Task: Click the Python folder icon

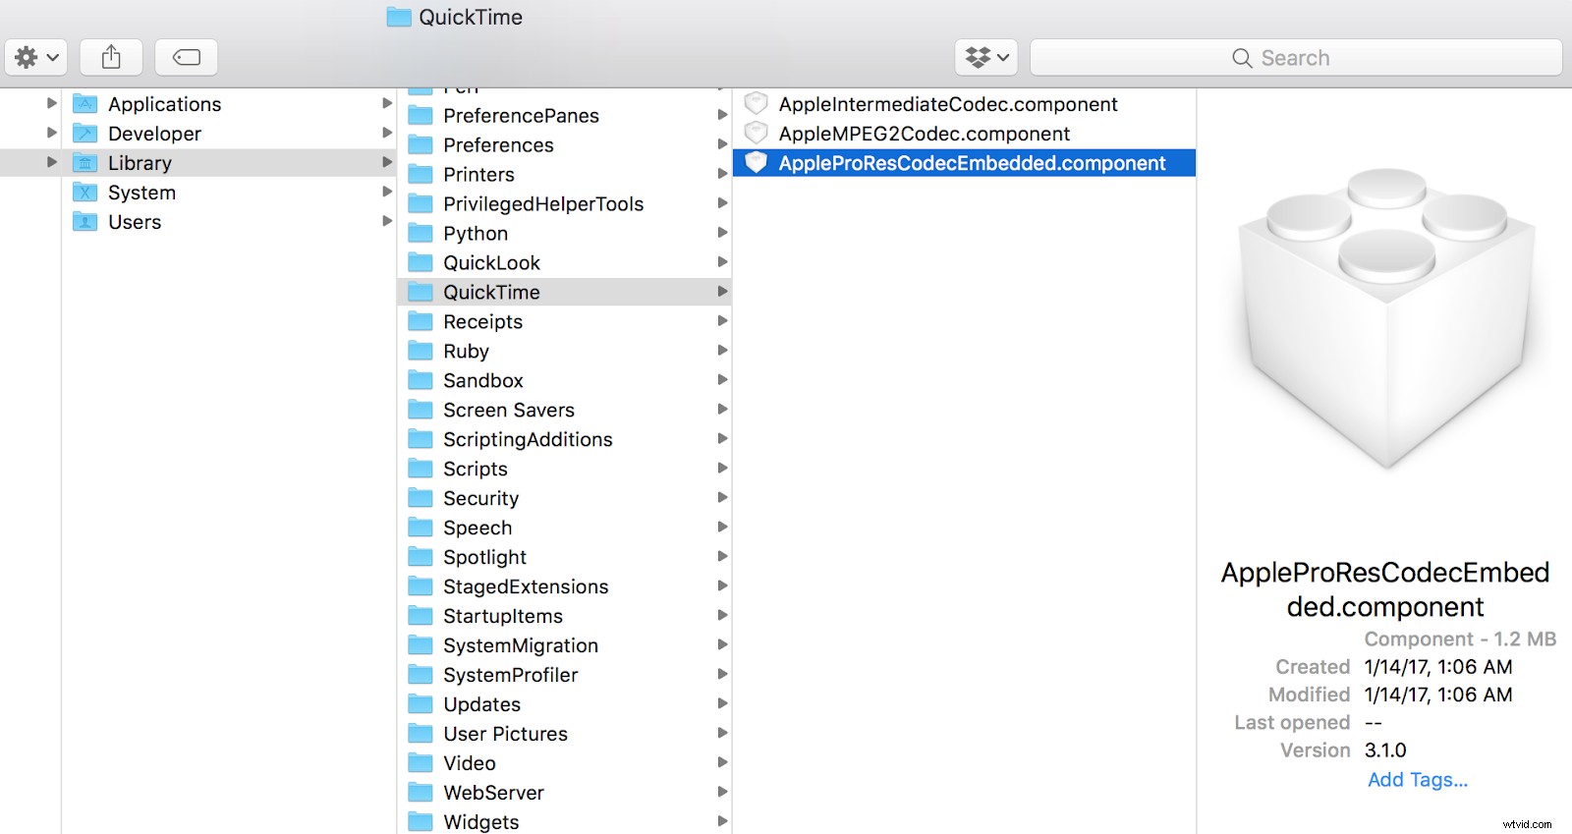Action: (421, 234)
